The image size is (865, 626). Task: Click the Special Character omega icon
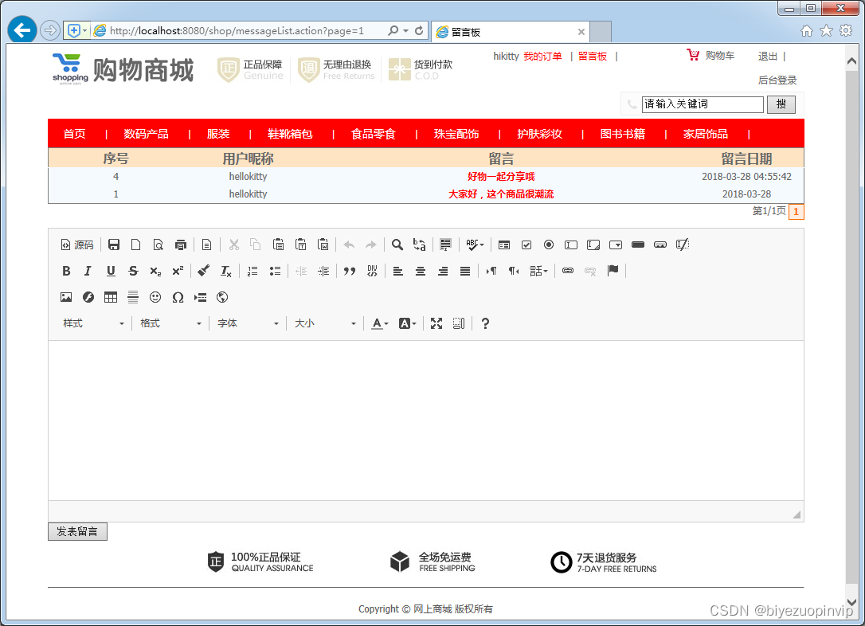click(x=178, y=297)
